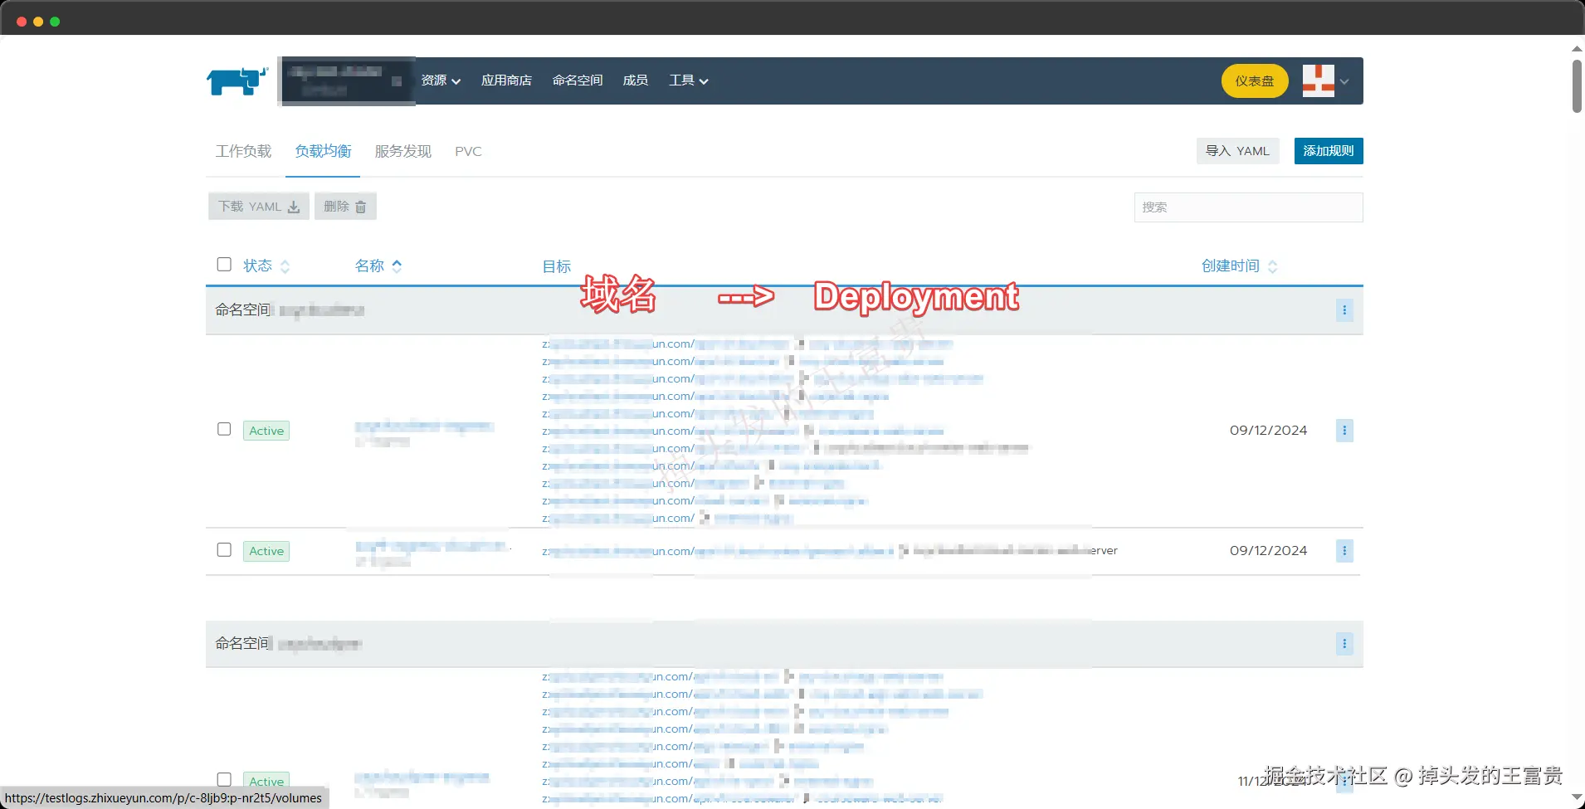Go to 命名空间 in the navigation bar
The image size is (1585, 809).
578,80
